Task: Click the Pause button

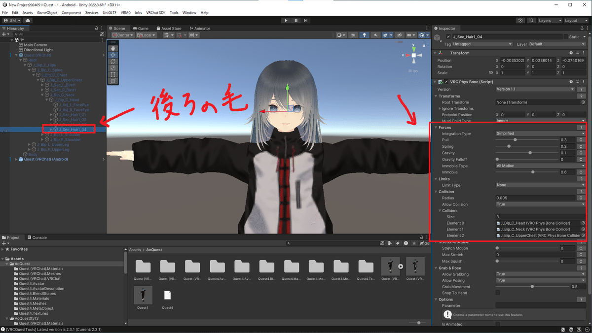Action: (296, 21)
